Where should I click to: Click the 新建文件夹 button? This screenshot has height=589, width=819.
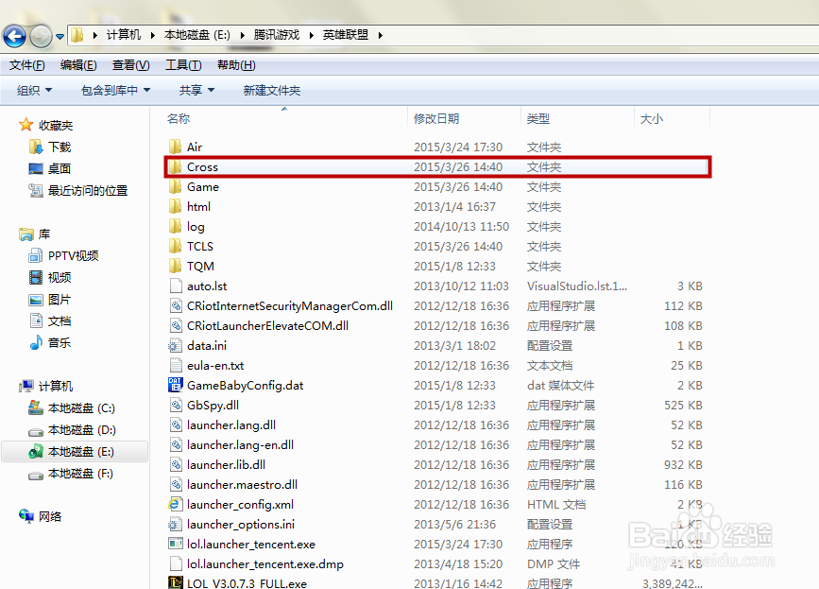272,91
